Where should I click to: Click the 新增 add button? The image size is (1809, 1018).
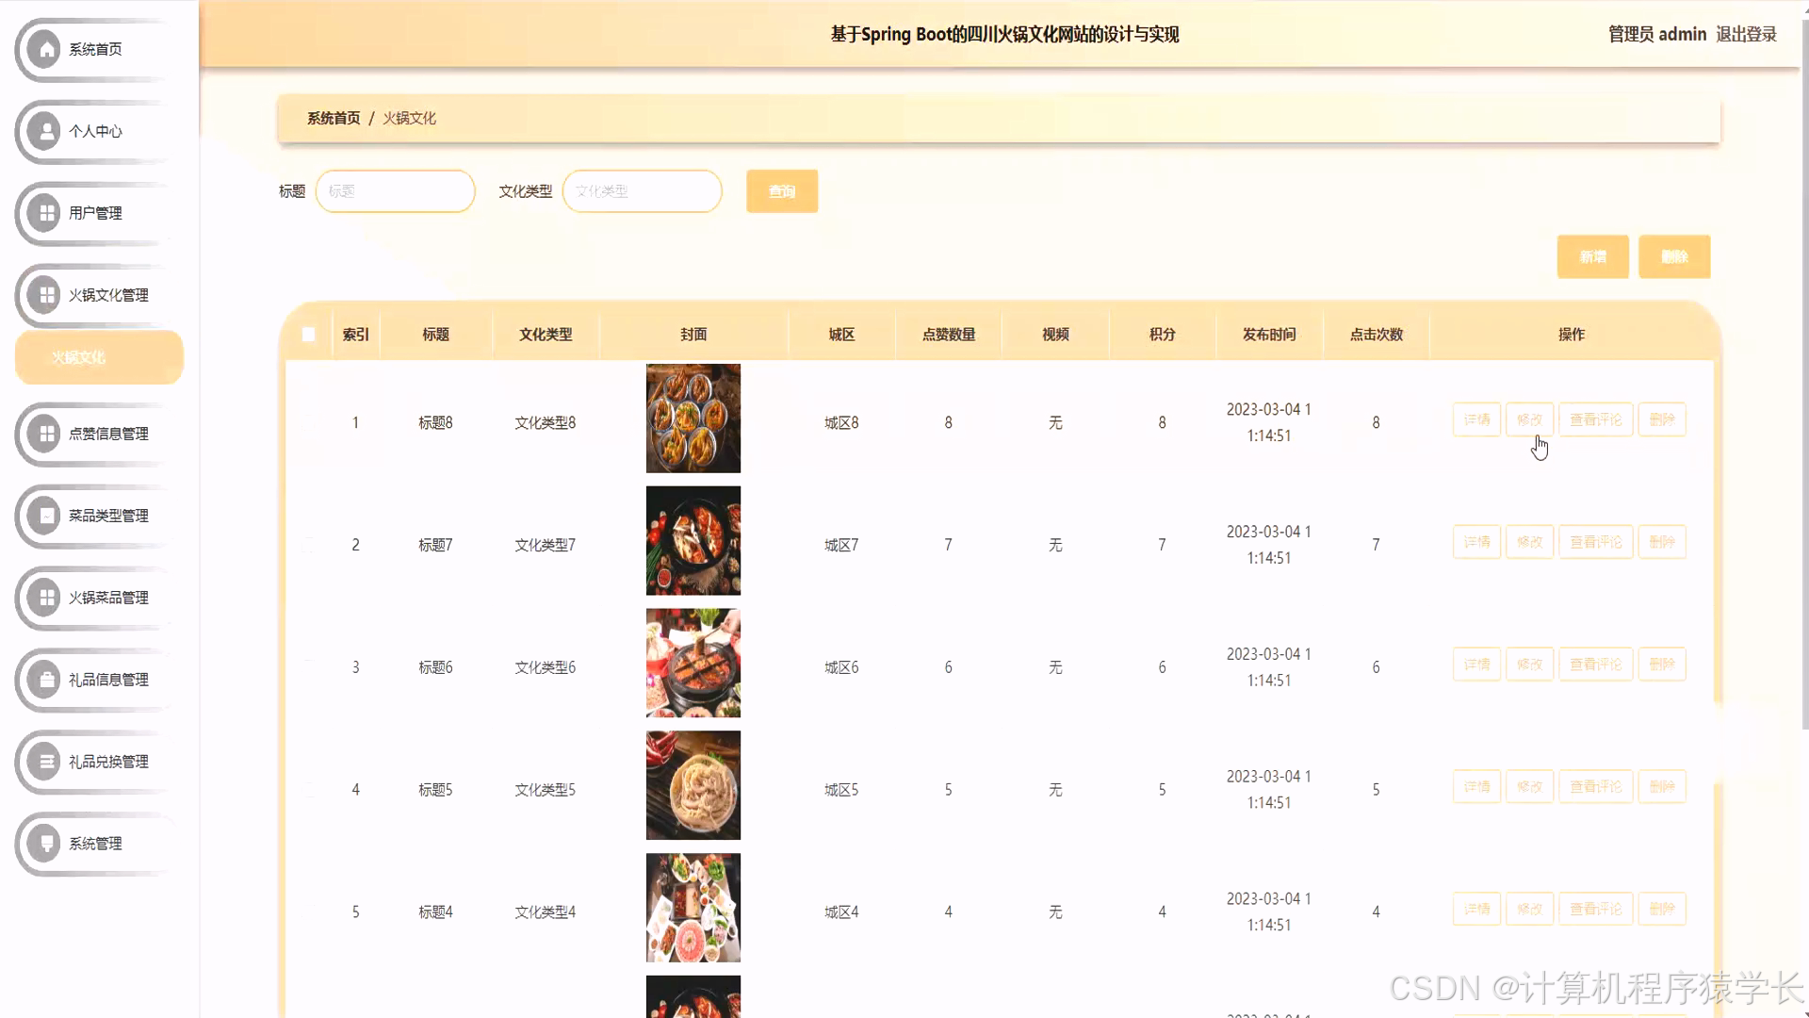(1592, 256)
